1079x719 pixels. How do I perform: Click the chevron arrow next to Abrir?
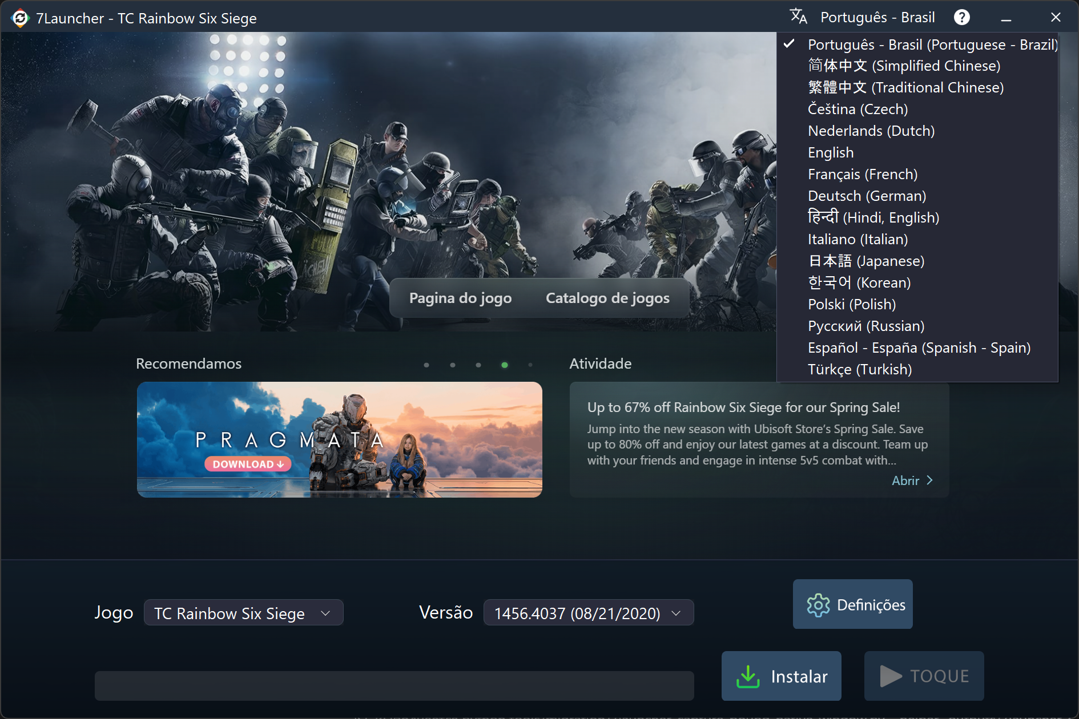929,480
